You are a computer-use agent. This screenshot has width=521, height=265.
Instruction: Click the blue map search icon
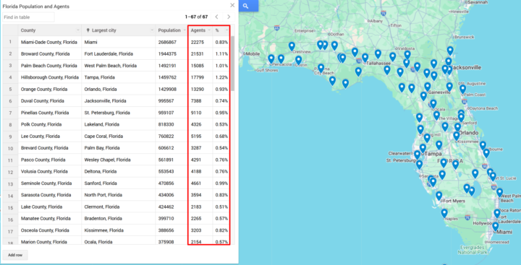coord(245,6)
